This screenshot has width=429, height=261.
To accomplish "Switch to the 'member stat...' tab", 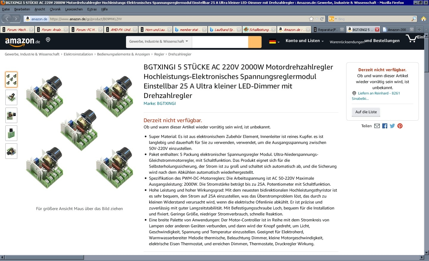I will coord(190,29).
